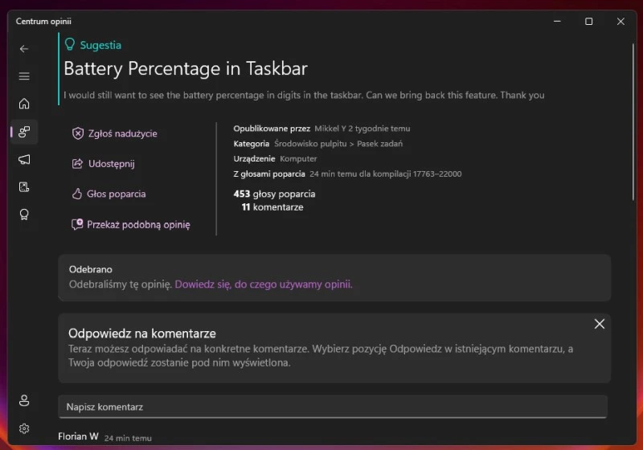The height and width of the screenshot is (450, 643).
Task: Click Zgłoś nadużycie to report abuse
Action: click(x=121, y=133)
